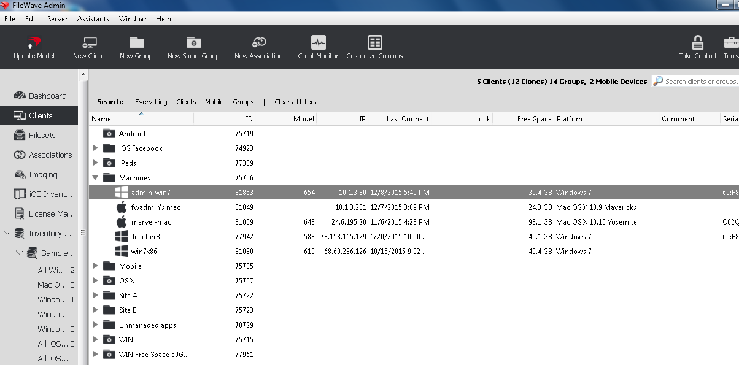739x365 pixels.
Task: Expand the Site B group
Action: 95,310
